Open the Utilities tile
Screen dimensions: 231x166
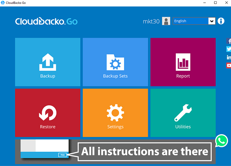[183, 113]
